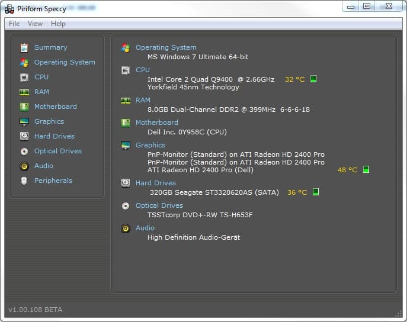Click the Motherboard icon in sidebar
This screenshot has height=322, width=407.
[24, 107]
